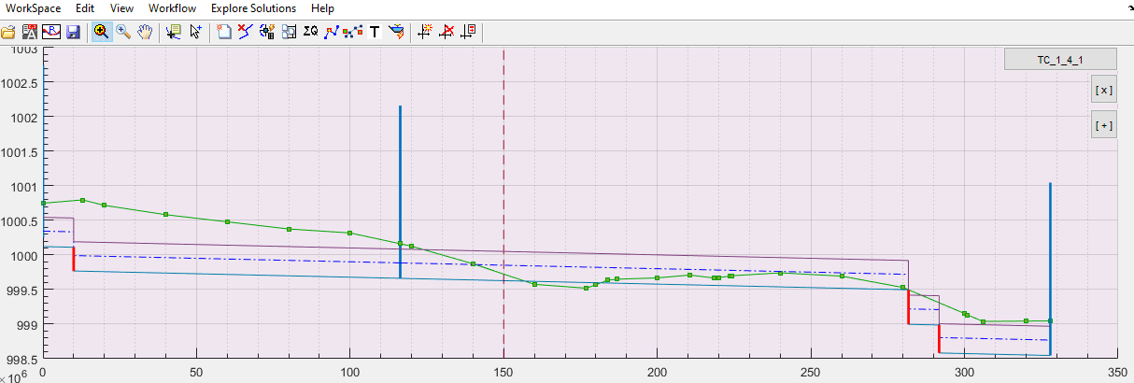
Task: Select the highlighted zoom-in magnifier tool
Action: tap(100, 31)
